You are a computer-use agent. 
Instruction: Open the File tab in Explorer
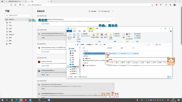coord(69,31)
